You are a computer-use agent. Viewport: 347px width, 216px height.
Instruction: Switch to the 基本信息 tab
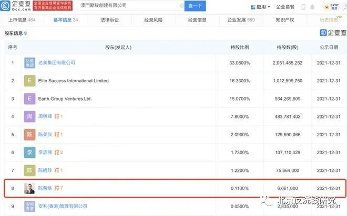point(66,20)
